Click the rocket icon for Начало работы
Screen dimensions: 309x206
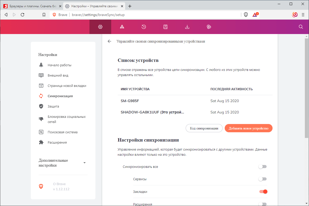tap(41, 65)
